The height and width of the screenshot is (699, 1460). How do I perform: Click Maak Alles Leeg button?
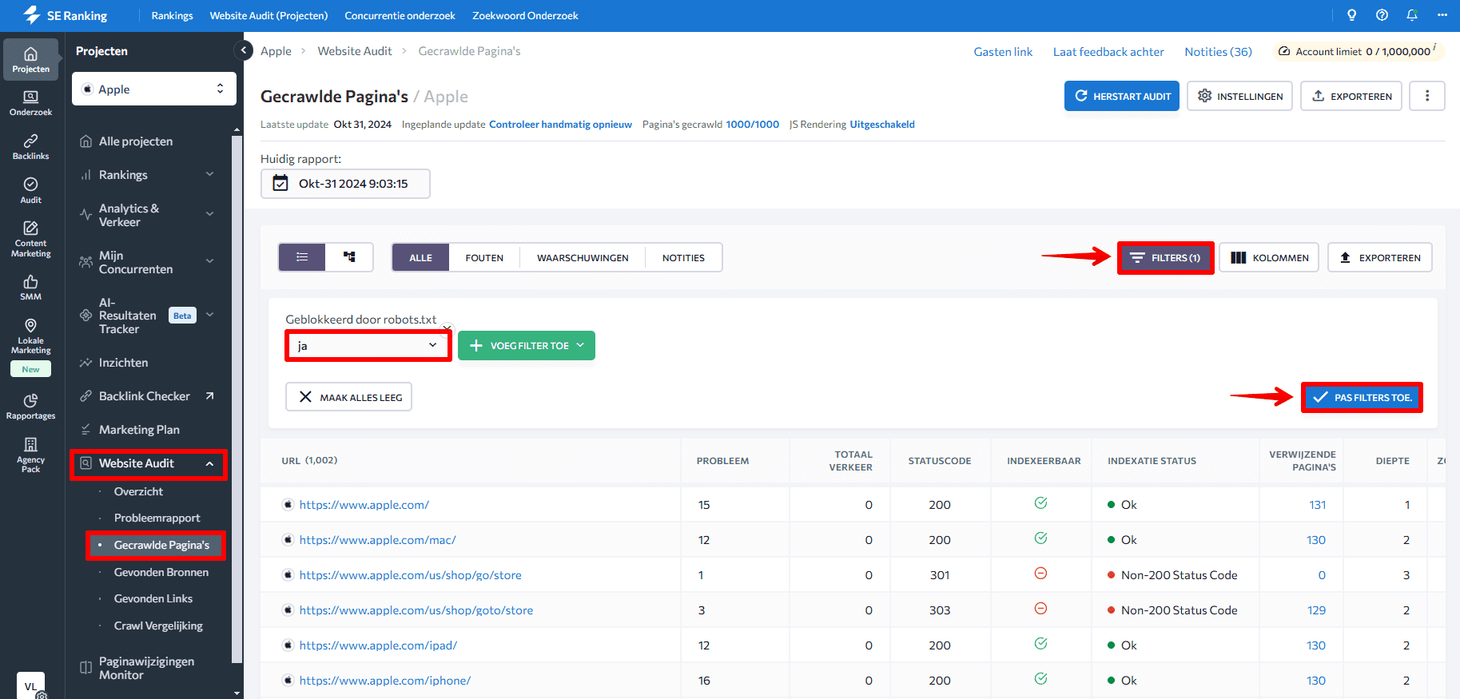[348, 397]
